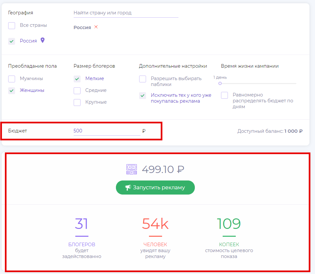Click the campaign lifetime slider handle
Image resolution: width=315 pixels, height=274 pixels.
click(x=220, y=84)
